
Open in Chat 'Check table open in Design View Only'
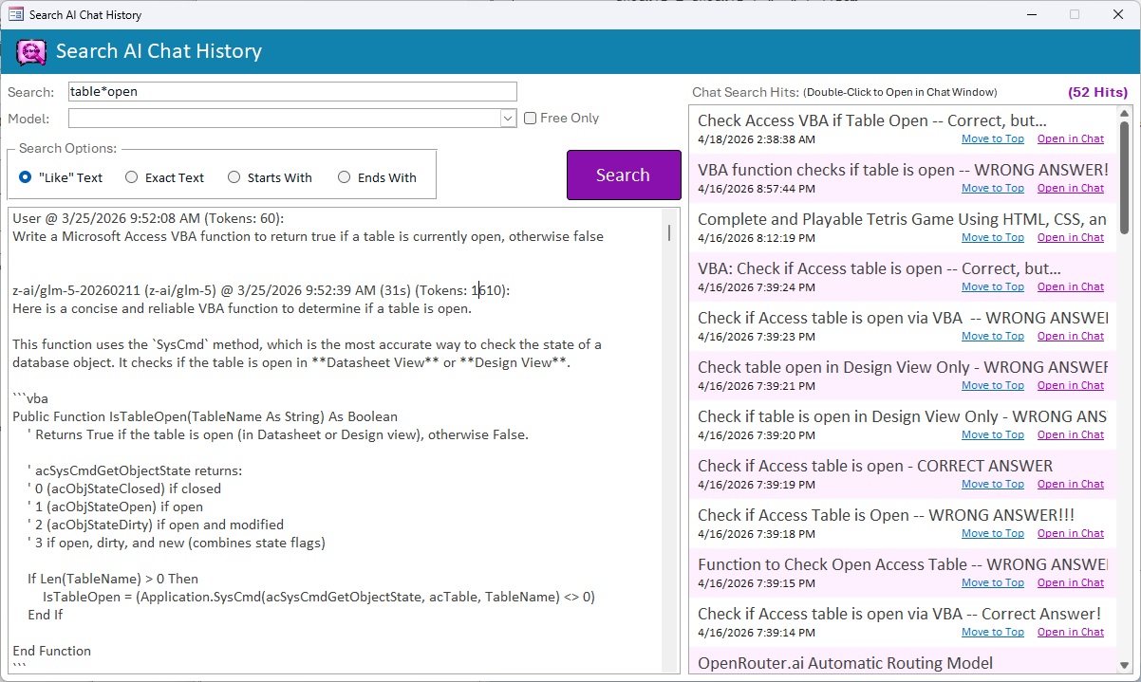1070,385
